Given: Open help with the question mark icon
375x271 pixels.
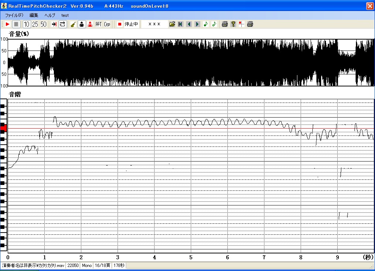Looking at the screenshot, I should click(233, 24).
